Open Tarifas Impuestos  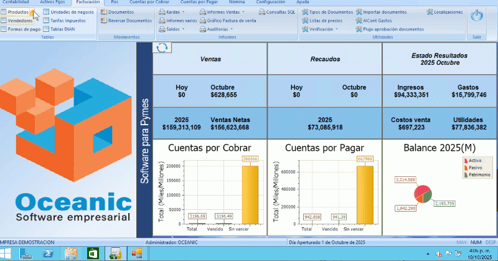click(x=65, y=21)
